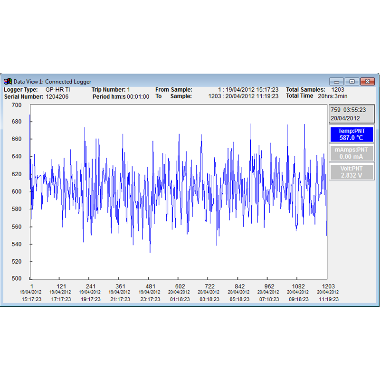Screen dimensions: 380x380
Task: Click the cursor sample time readout box
Action: tap(351, 114)
